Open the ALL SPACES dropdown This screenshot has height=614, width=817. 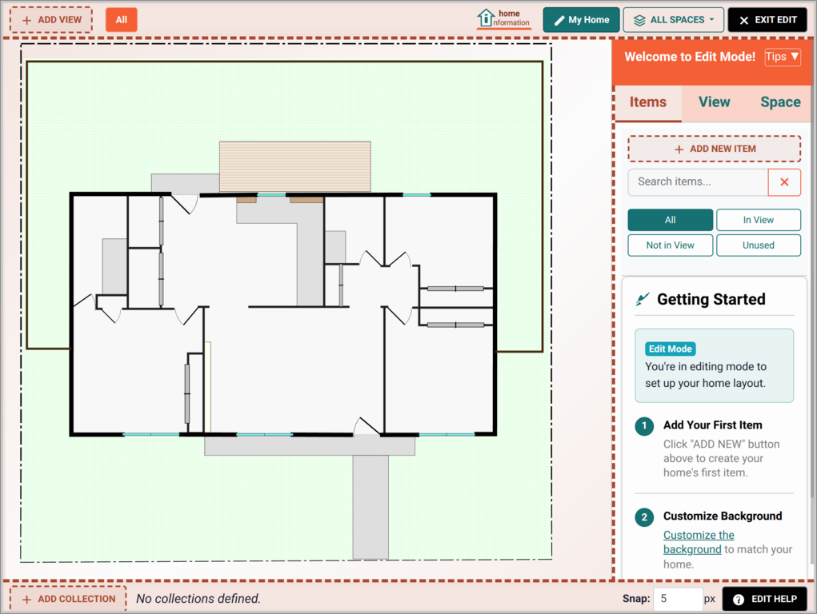(x=673, y=20)
